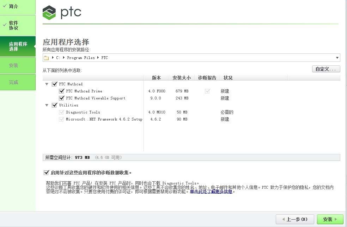Click the 上一步(B) back button
This screenshot has width=347, height=227.
coord(295,219)
